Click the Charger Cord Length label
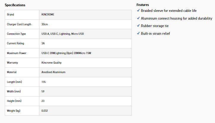Screen dimensions: 215x123 coord(19,24)
